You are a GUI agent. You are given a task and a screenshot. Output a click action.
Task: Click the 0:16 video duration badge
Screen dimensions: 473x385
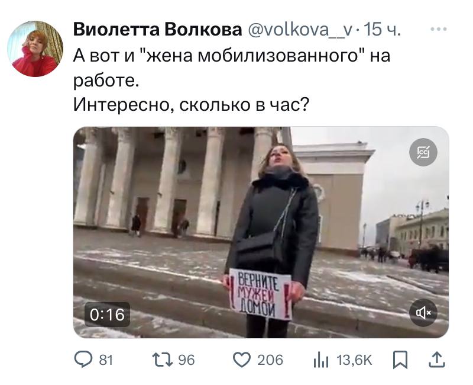[x=107, y=315]
